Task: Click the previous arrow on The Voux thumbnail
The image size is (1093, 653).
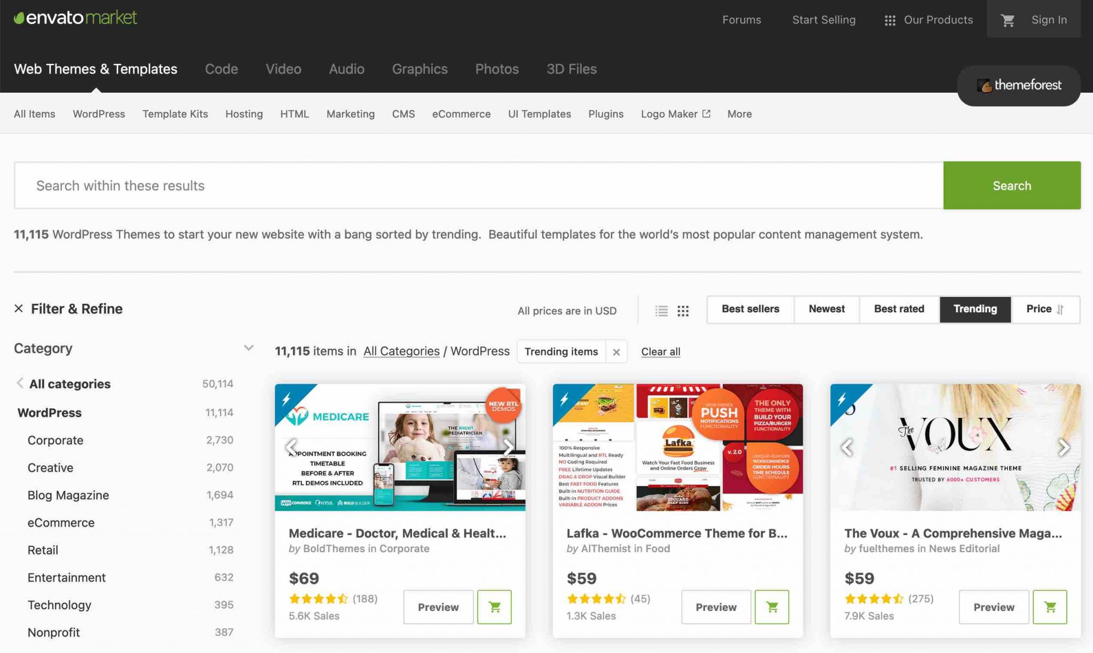Action: click(x=847, y=448)
